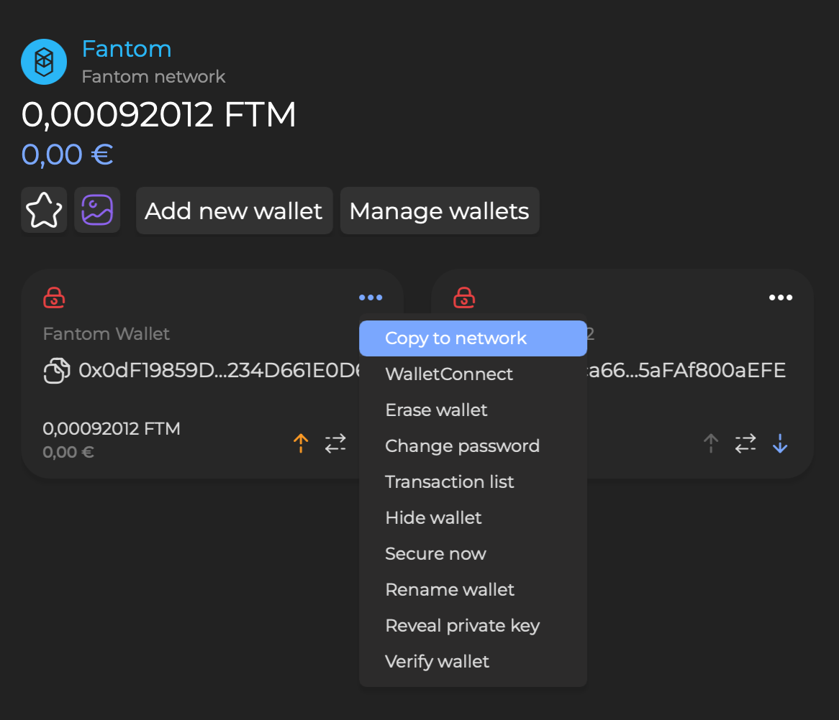The height and width of the screenshot is (720, 839).
Task: Click the card's 0,00092012 FTM balance
Action: [112, 429]
